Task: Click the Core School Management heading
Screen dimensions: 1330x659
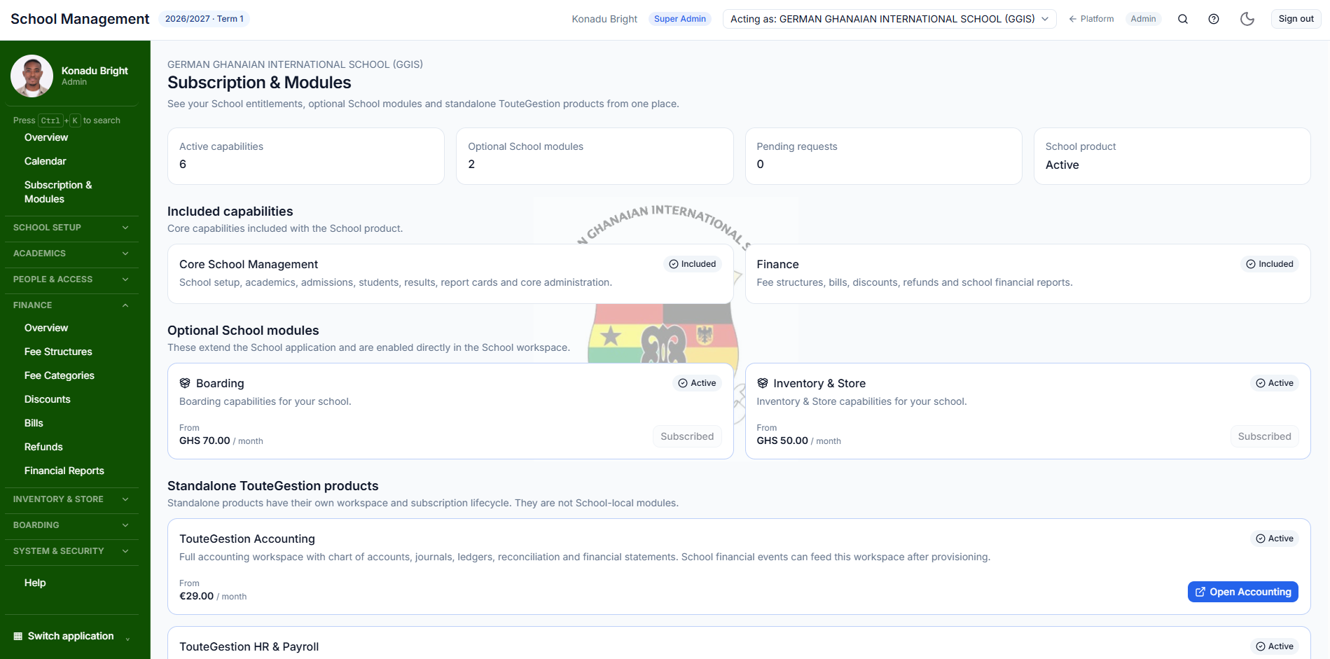Action: point(249,264)
